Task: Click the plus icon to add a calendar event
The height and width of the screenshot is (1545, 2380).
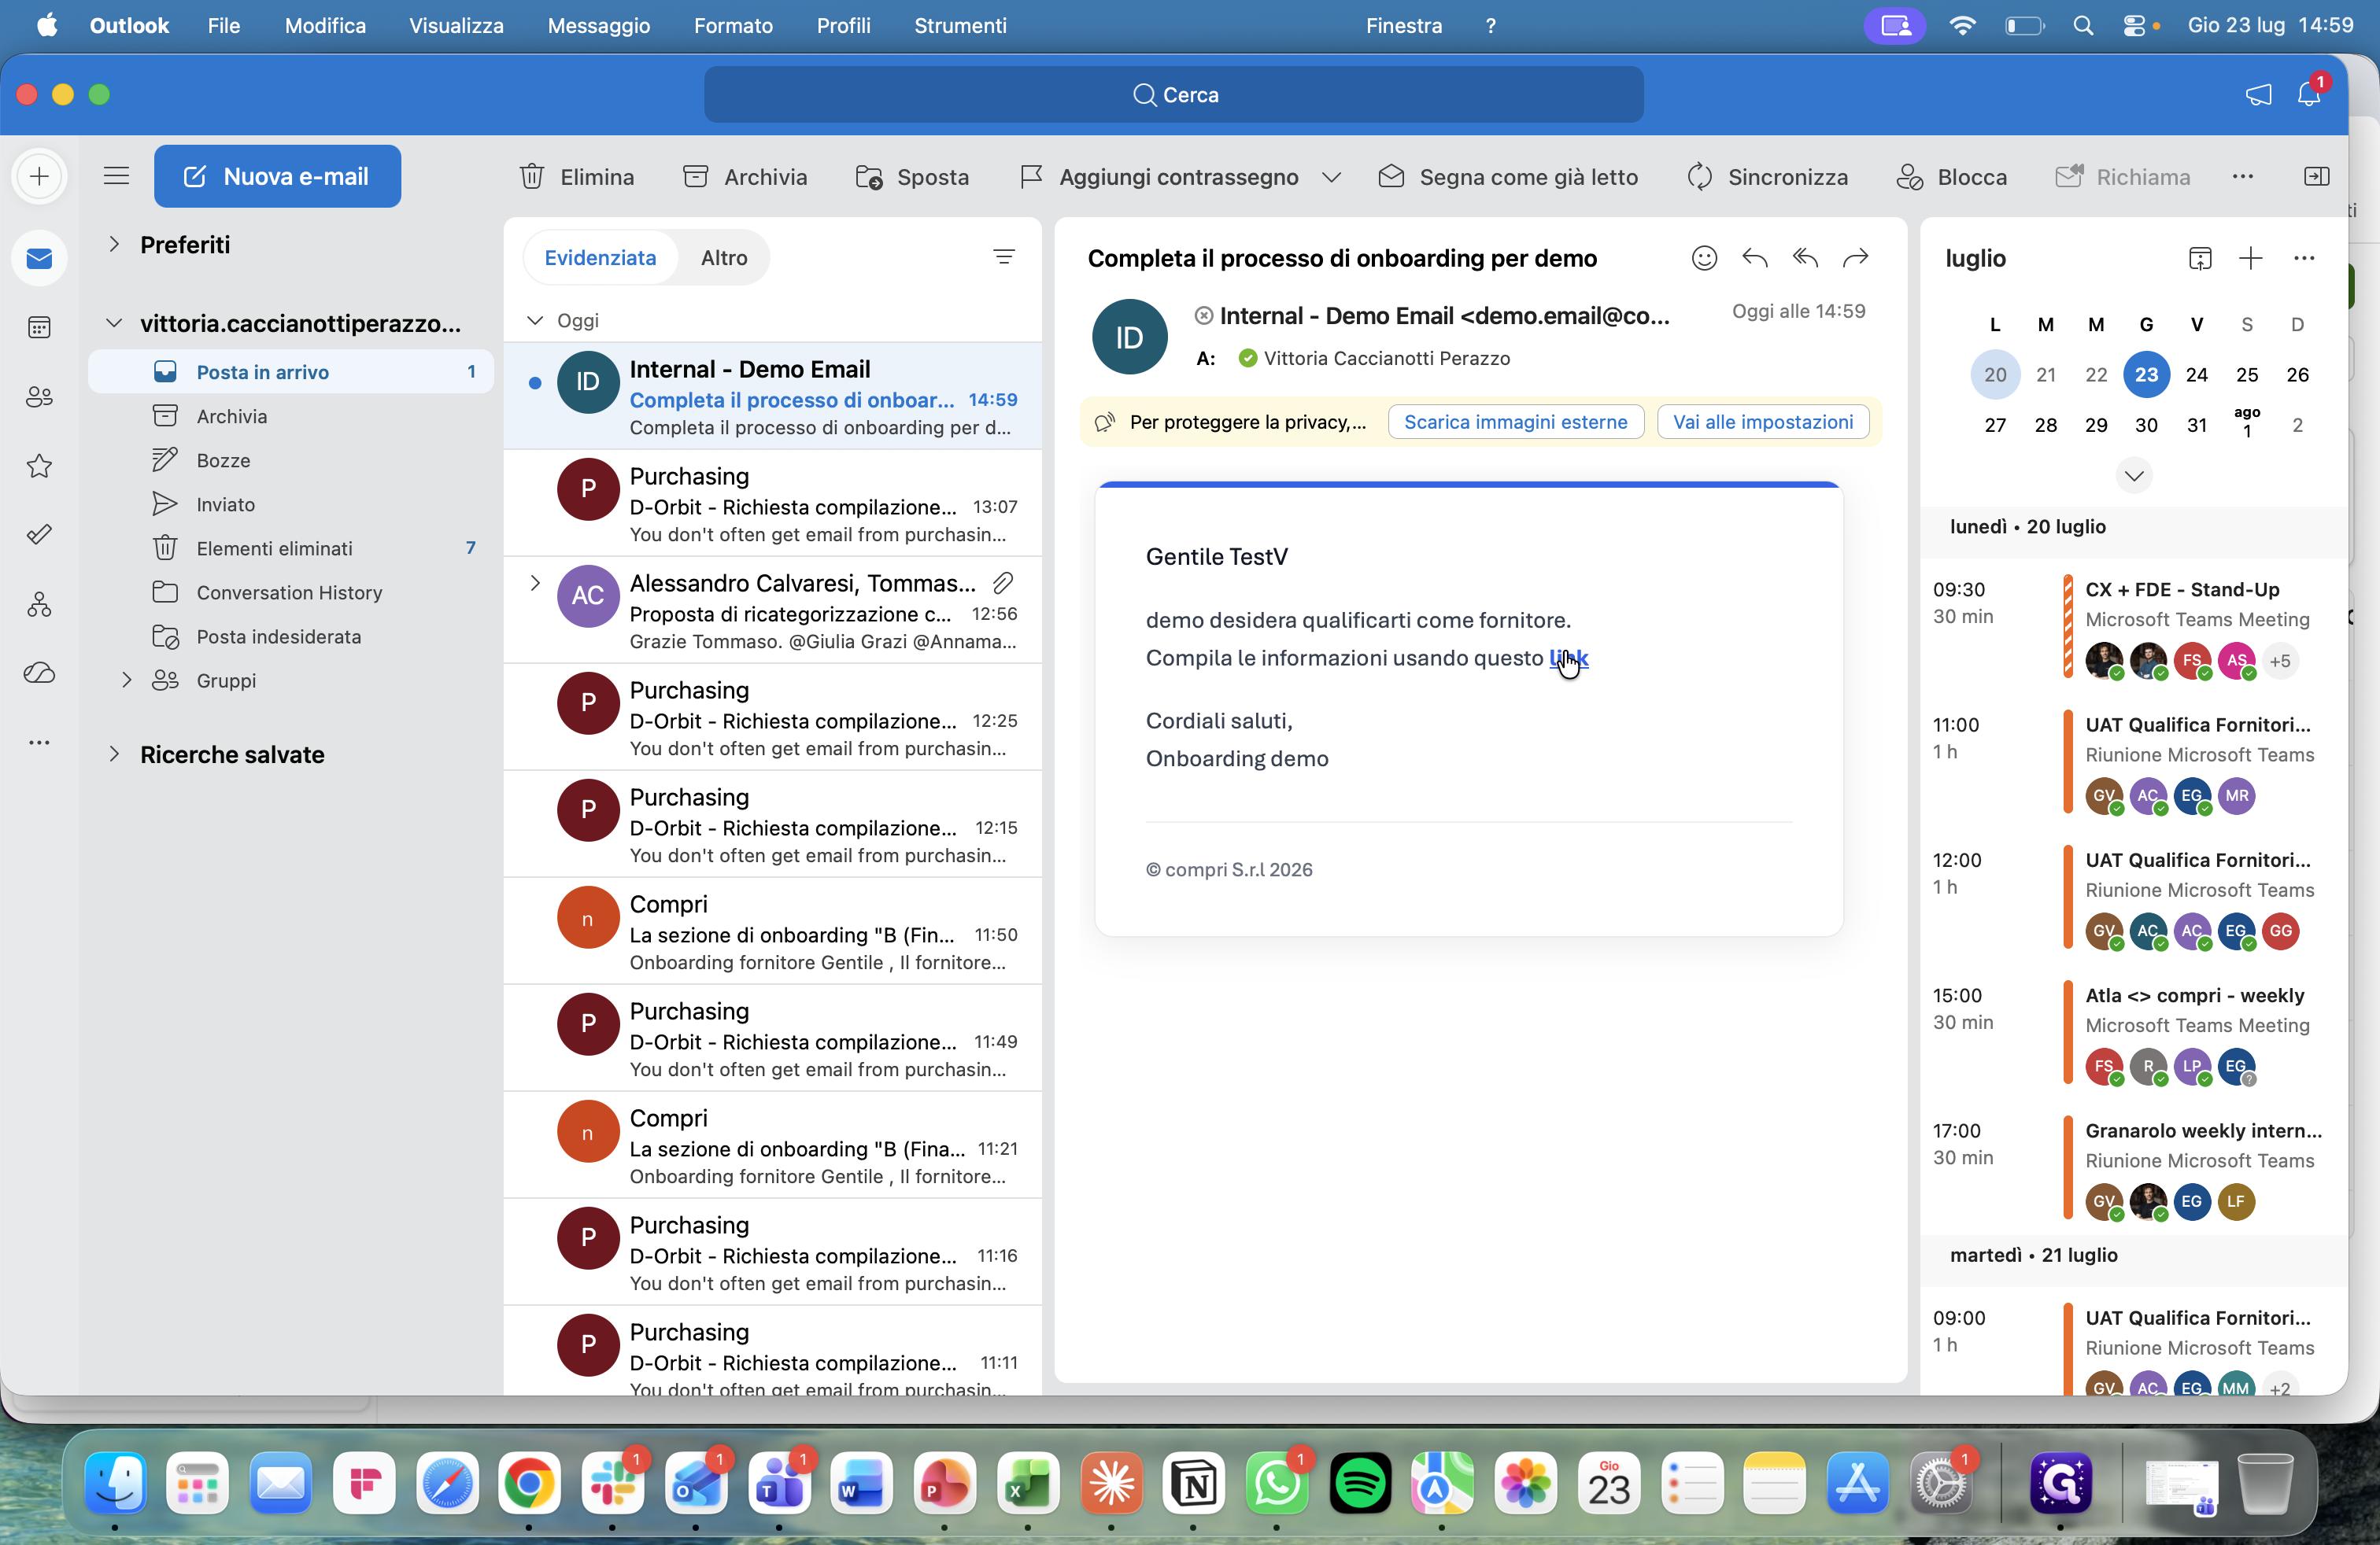Action: coord(2250,258)
